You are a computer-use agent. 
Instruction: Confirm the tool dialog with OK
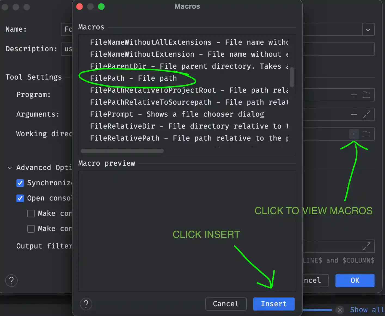click(355, 281)
